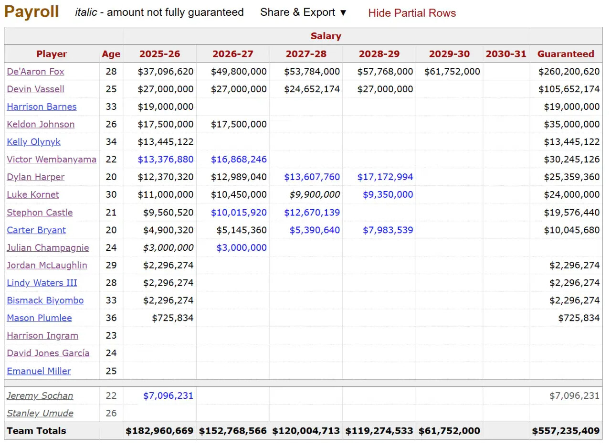Screen dimensions: 611x448
Task: Select Carter Bryant's $7,983,539 salary
Action: click(x=388, y=230)
